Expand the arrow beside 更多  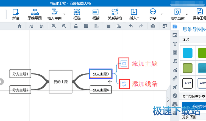coord(162,14)
